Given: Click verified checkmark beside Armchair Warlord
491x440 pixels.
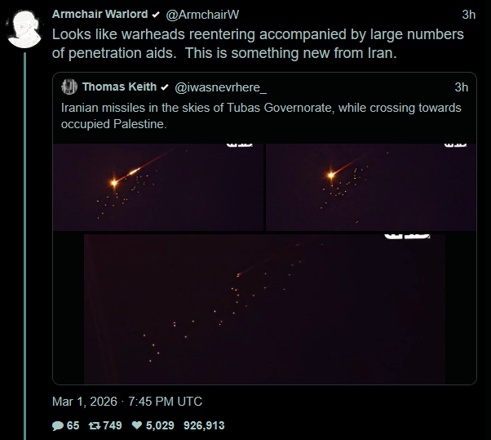Looking at the screenshot, I should 156,15.
